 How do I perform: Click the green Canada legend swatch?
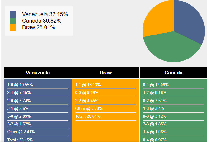(13, 21)
